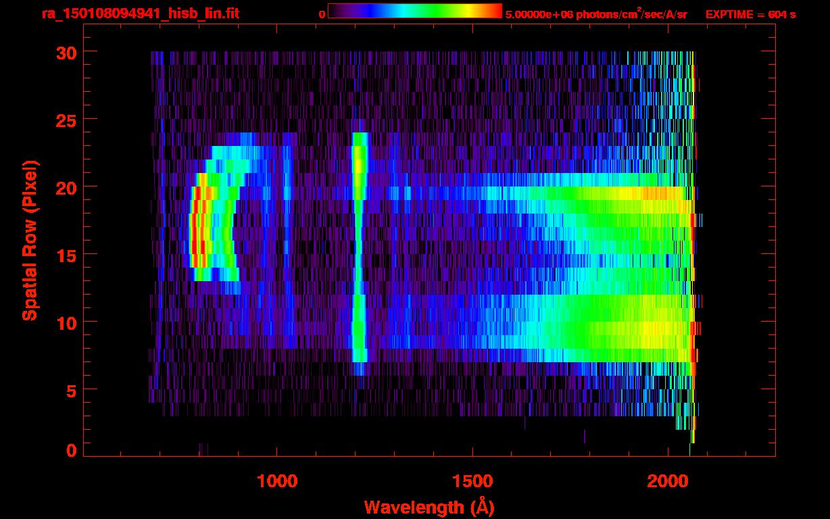The image size is (830, 519).
Task: Click the red end of the color bar
Action: point(495,11)
